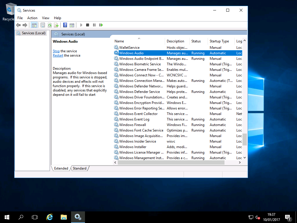This screenshot has width=297, height=223.
Task: Open the File menu
Action: (x=20, y=18)
